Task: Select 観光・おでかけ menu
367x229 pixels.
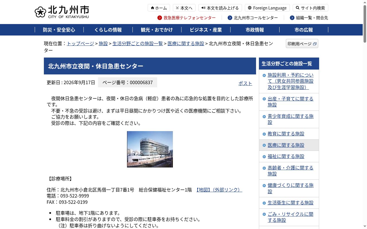Action: pyautogui.click(x=157, y=30)
